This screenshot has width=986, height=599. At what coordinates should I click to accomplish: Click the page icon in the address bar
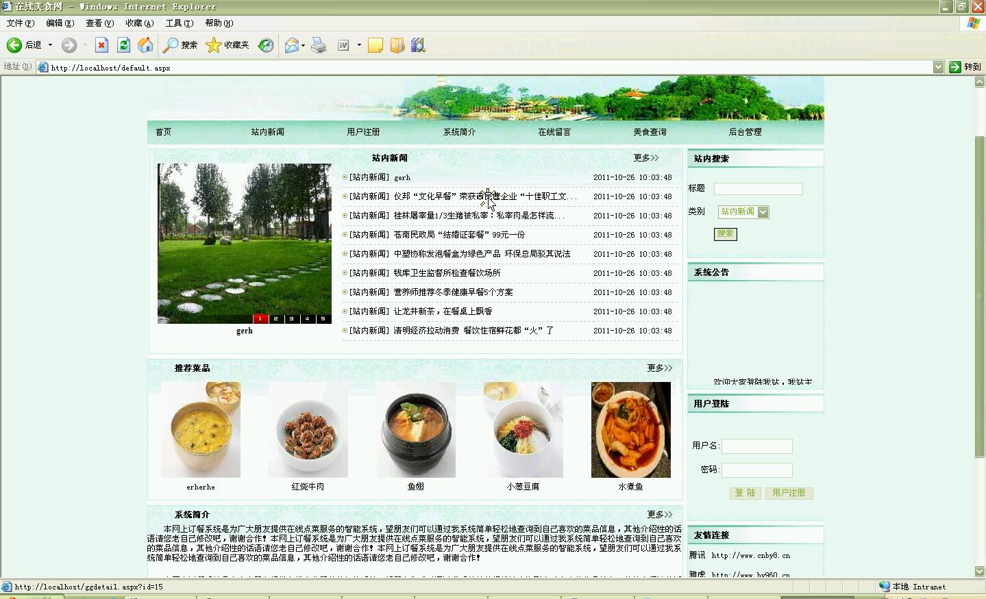[42, 67]
